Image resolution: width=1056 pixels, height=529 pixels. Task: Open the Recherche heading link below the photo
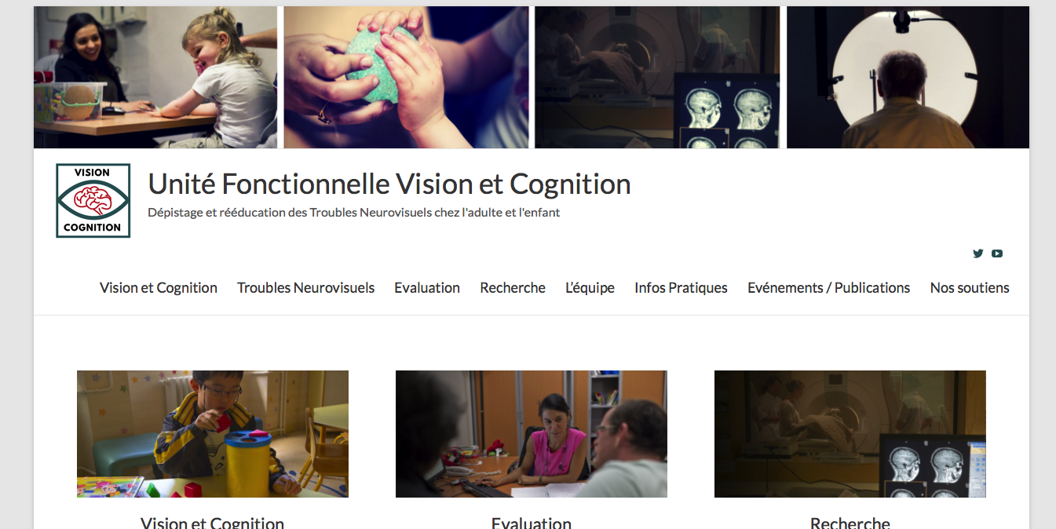pyautogui.click(x=850, y=523)
